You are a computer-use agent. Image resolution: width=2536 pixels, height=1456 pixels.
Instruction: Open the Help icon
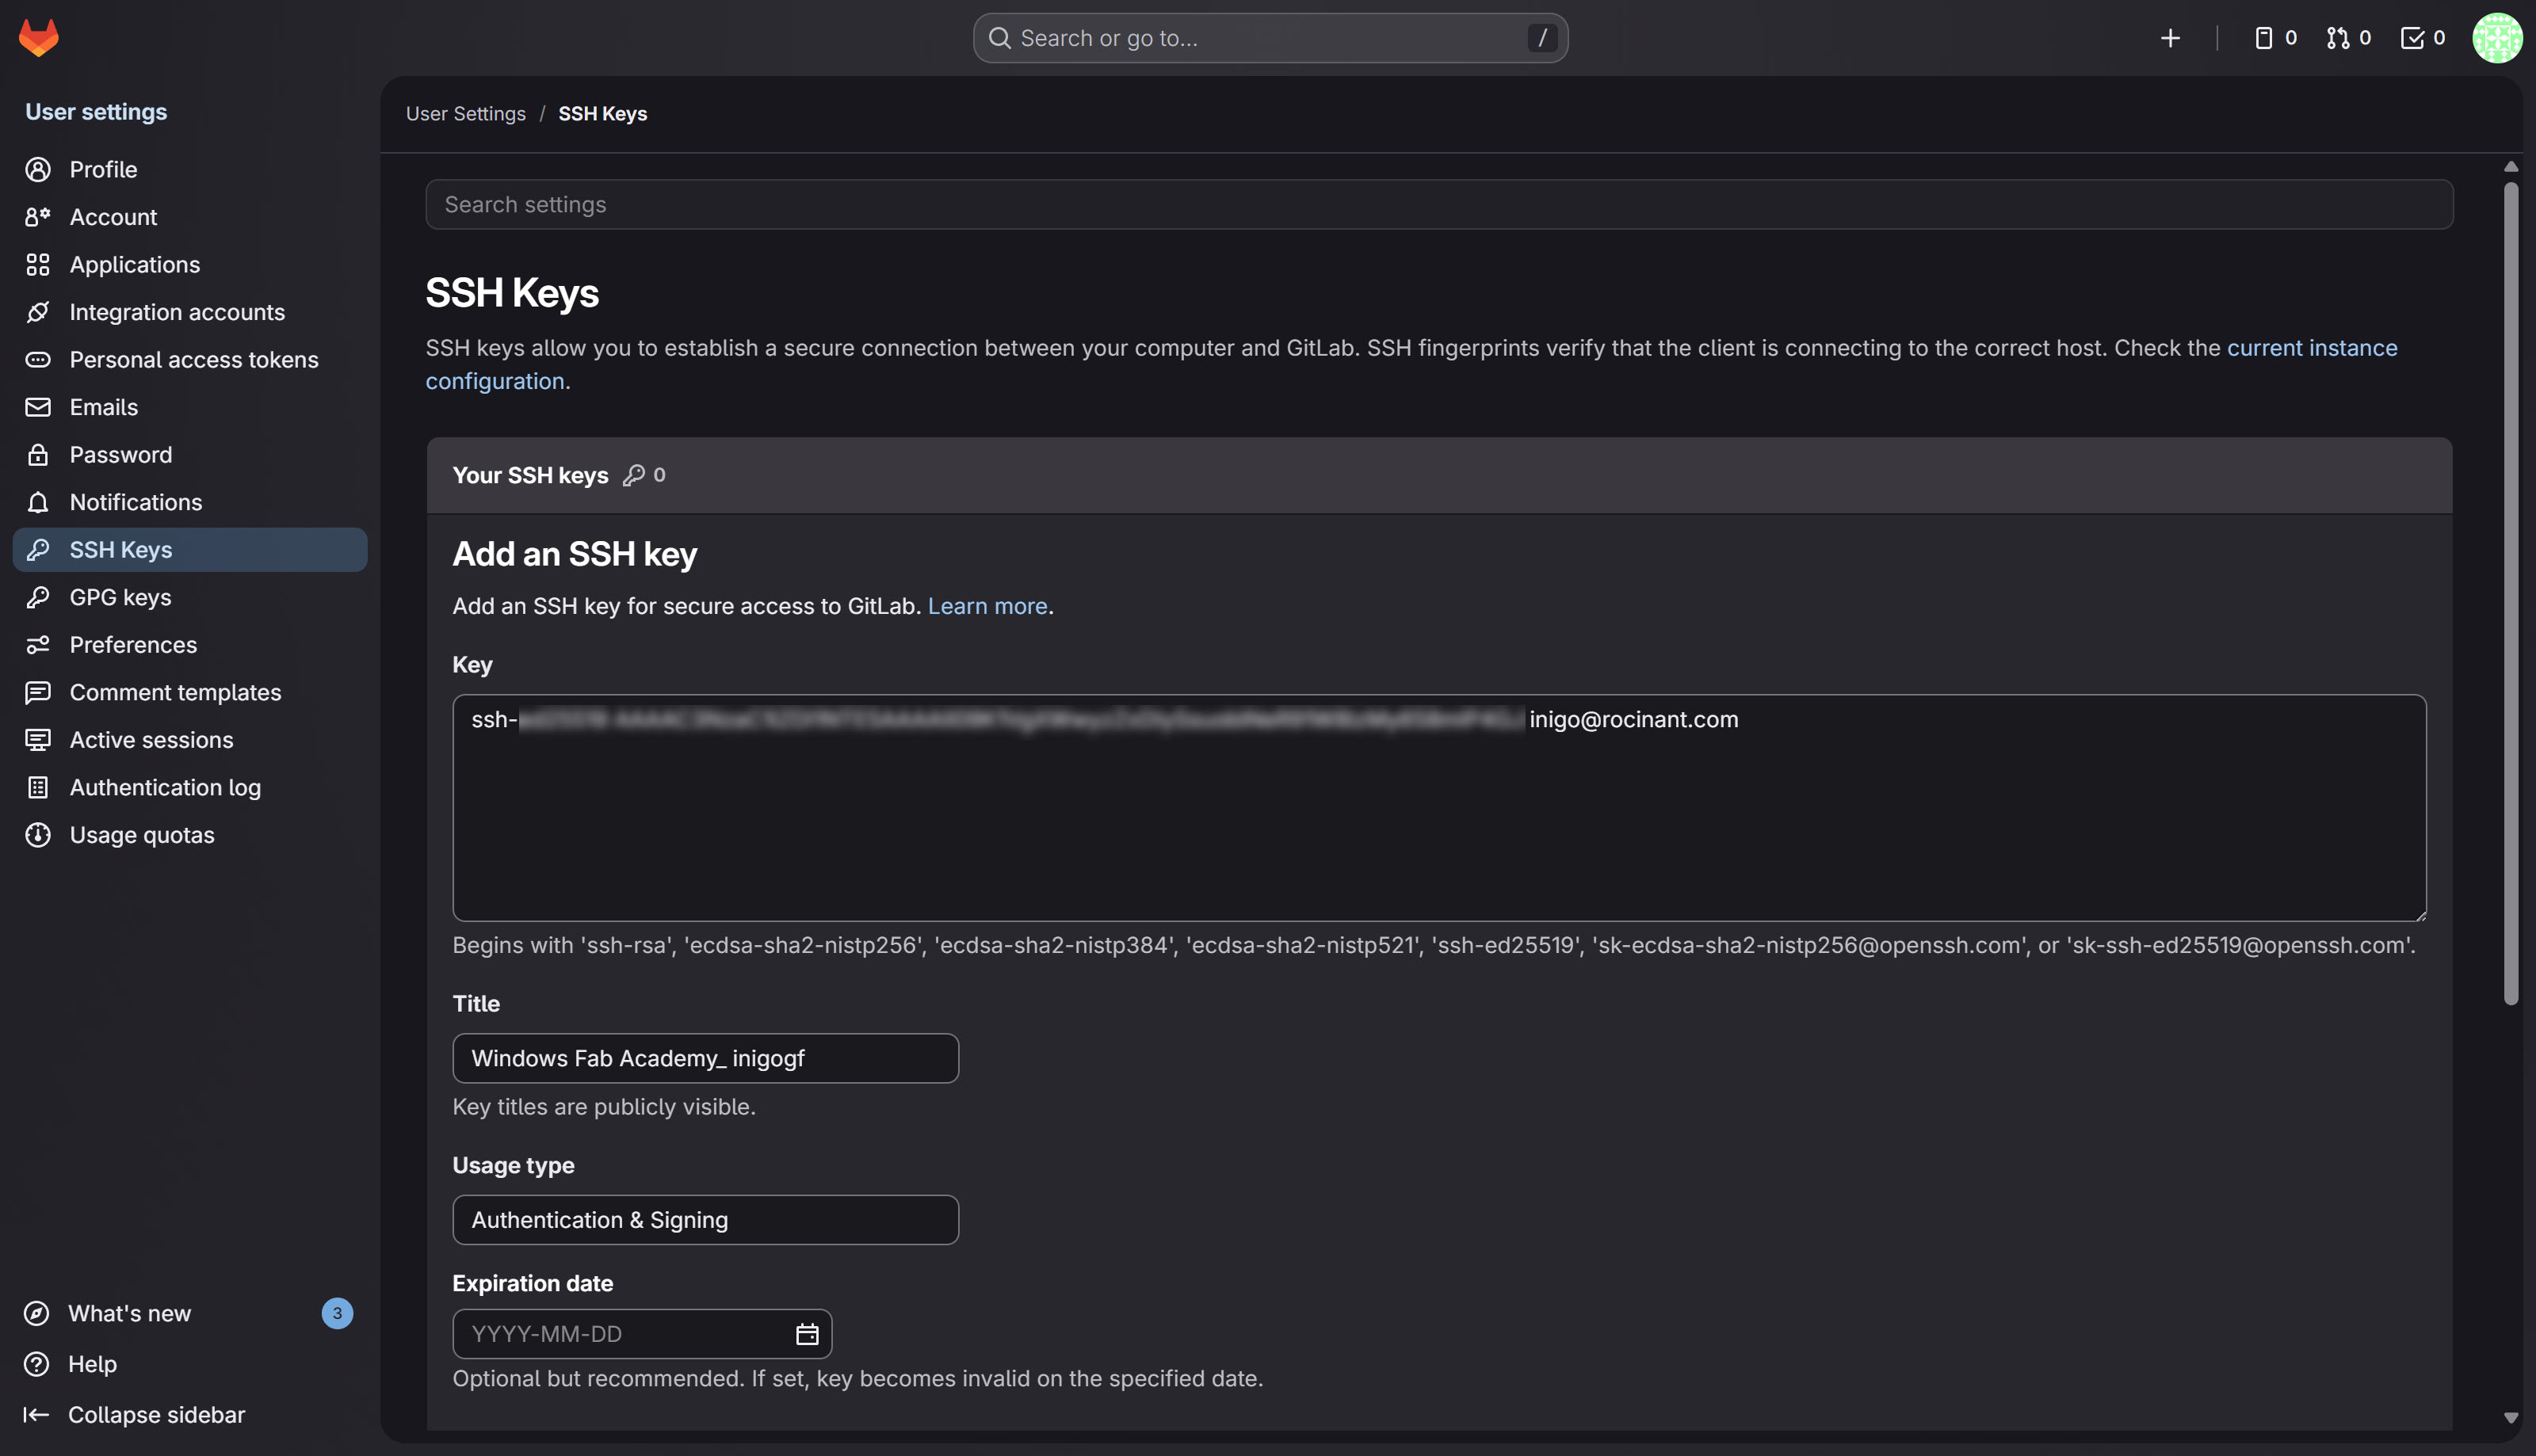click(x=36, y=1363)
